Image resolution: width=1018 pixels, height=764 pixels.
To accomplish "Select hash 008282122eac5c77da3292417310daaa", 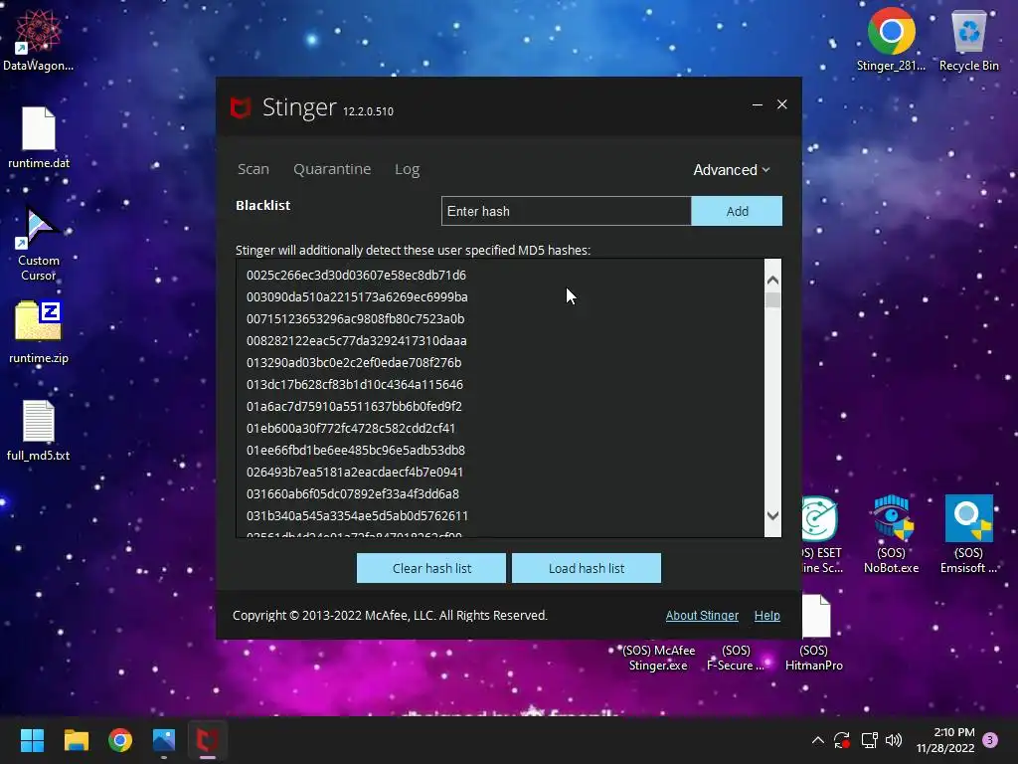I will coord(357,340).
